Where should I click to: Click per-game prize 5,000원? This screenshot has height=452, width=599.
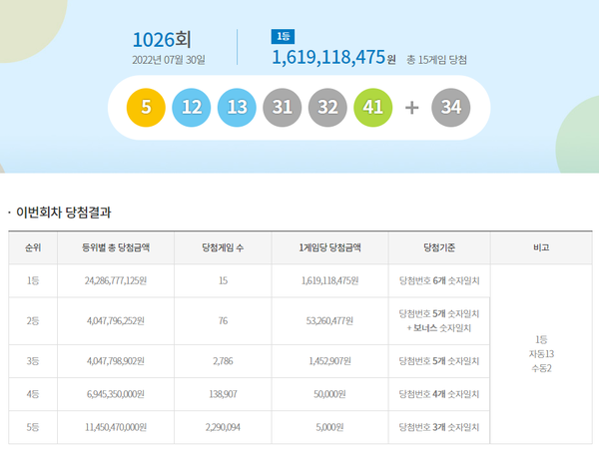pos(329,427)
